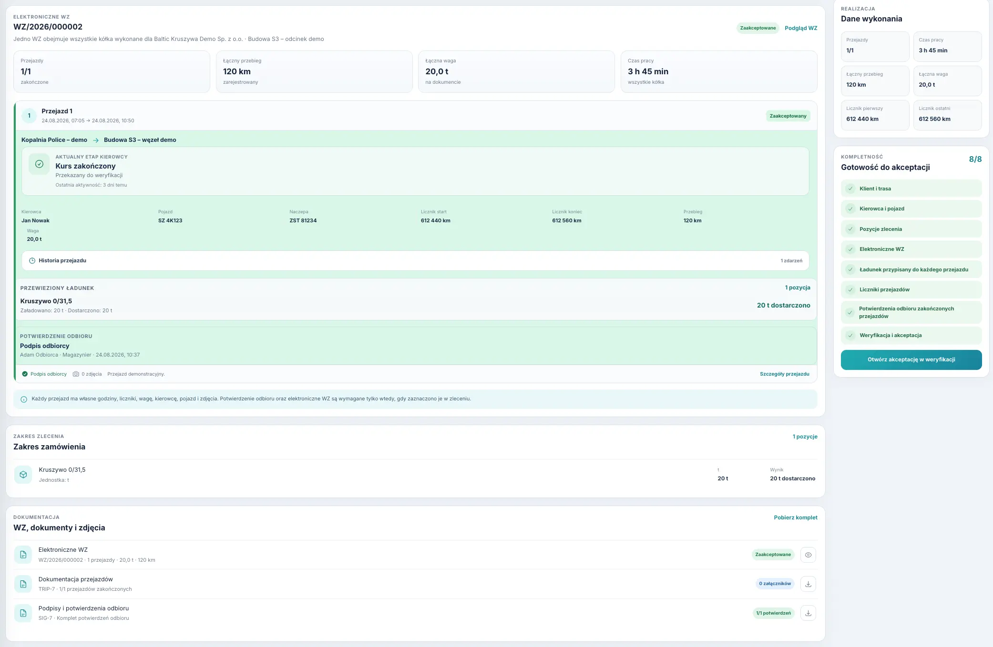Image resolution: width=993 pixels, height=647 pixels.
Task: Click Otwórz akceptację w weryfikacji button
Action: coord(911,360)
